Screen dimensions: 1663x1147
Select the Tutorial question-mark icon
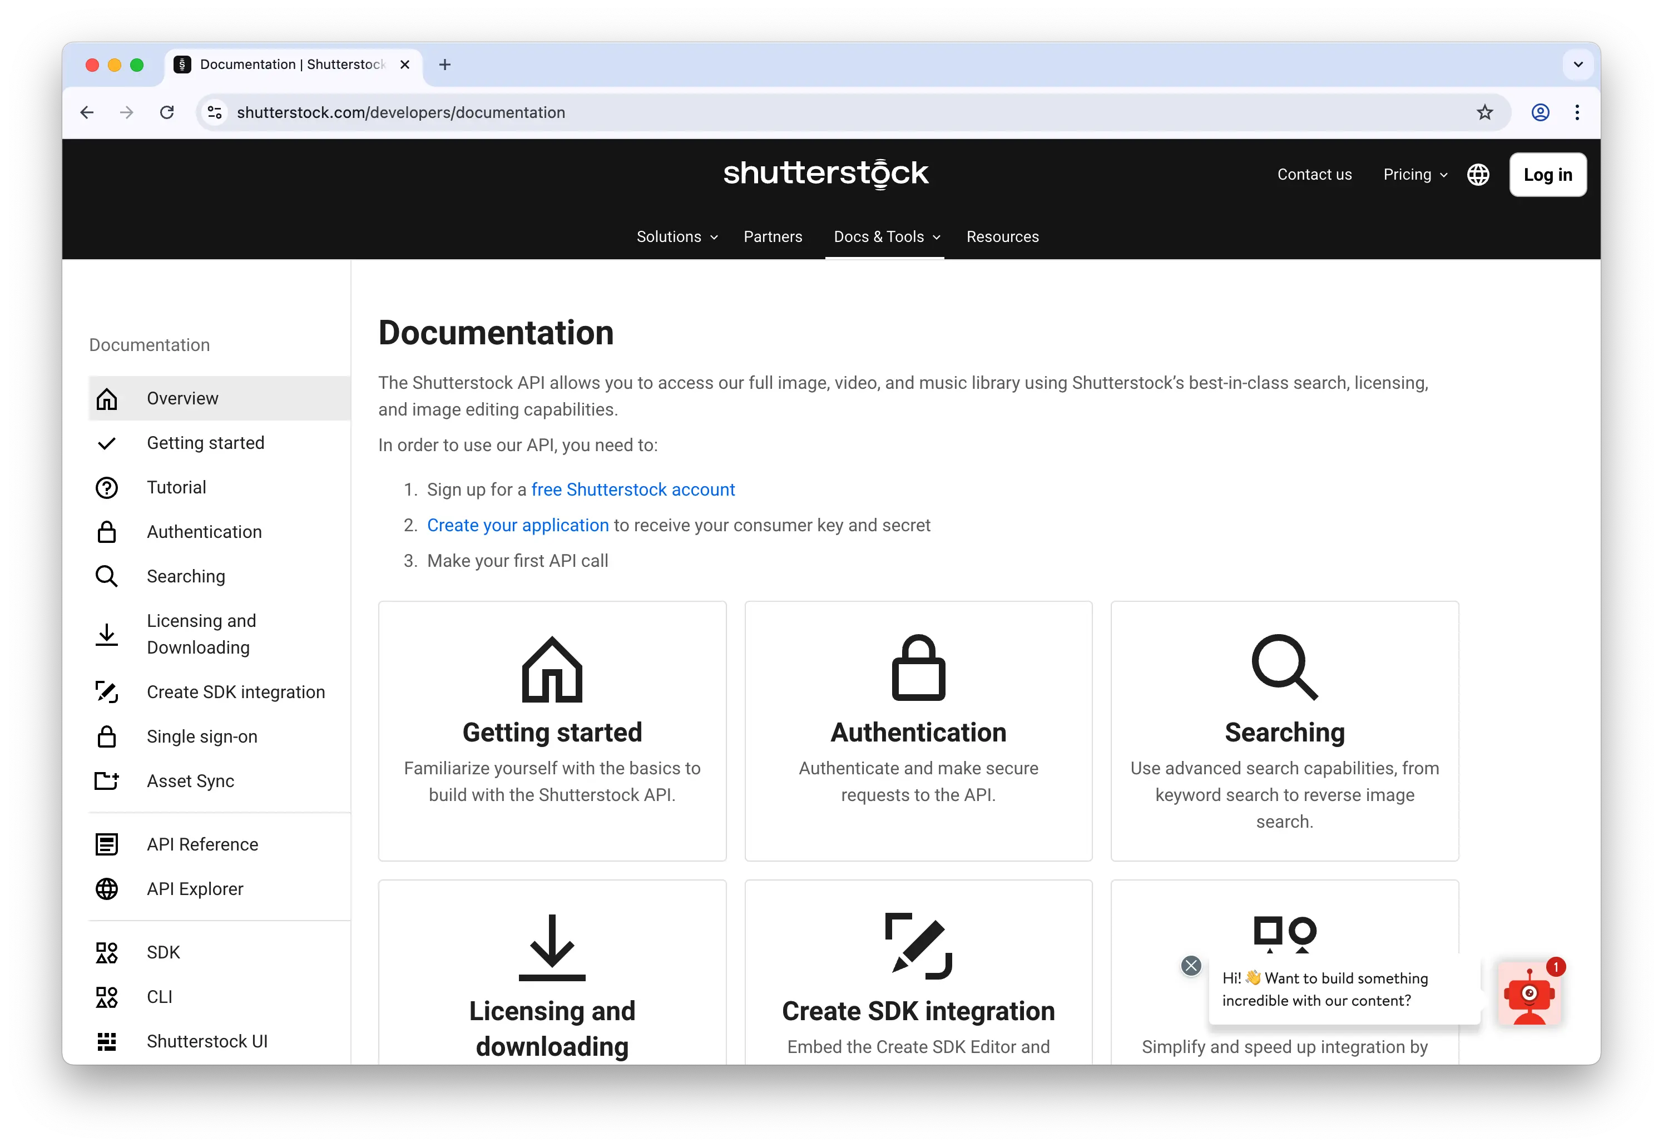coord(106,487)
